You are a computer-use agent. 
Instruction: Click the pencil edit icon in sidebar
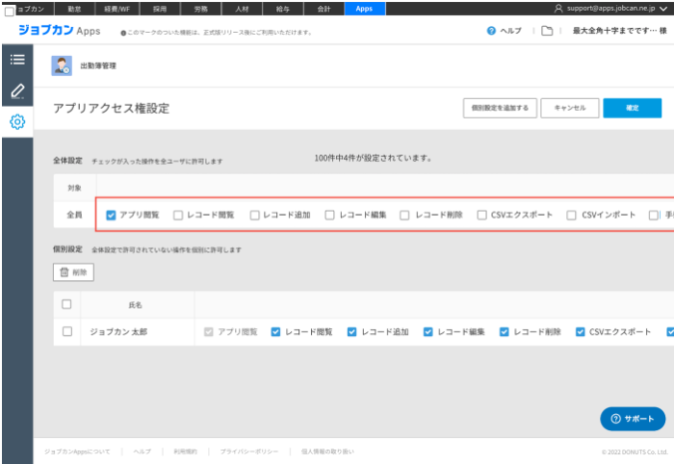[16, 90]
